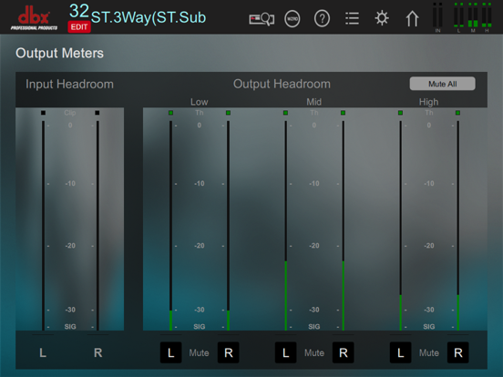Click the Low band label
This screenshot has width=503, height=377.
tap(200, 102)
